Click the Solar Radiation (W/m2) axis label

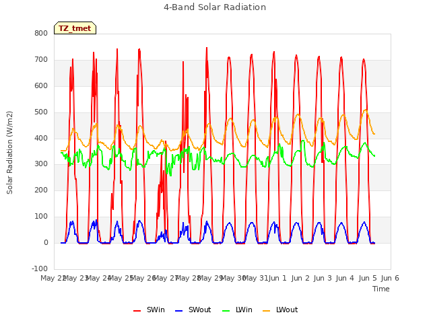(9, 153)
